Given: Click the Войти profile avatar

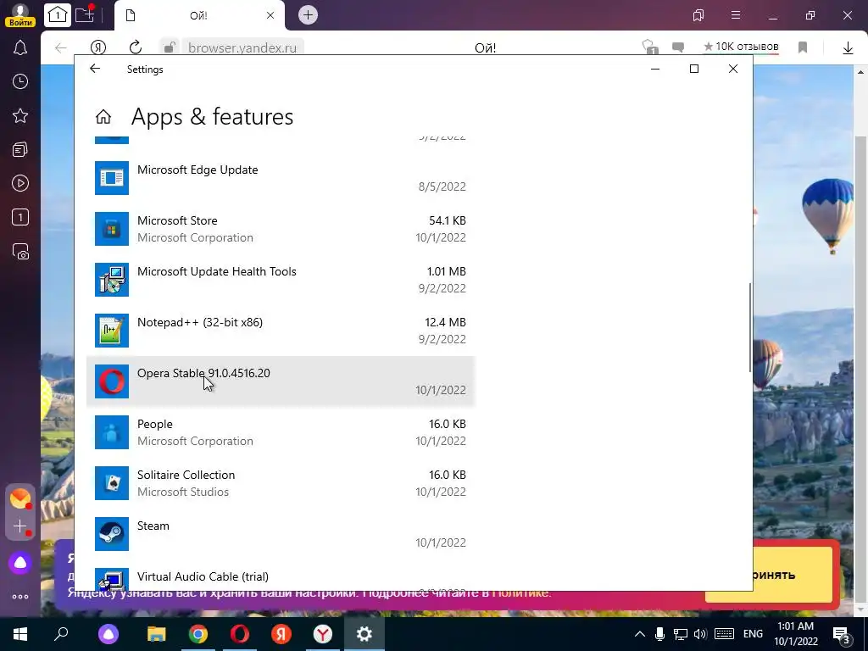Looking at the screenshot, I should click(20, 15).
